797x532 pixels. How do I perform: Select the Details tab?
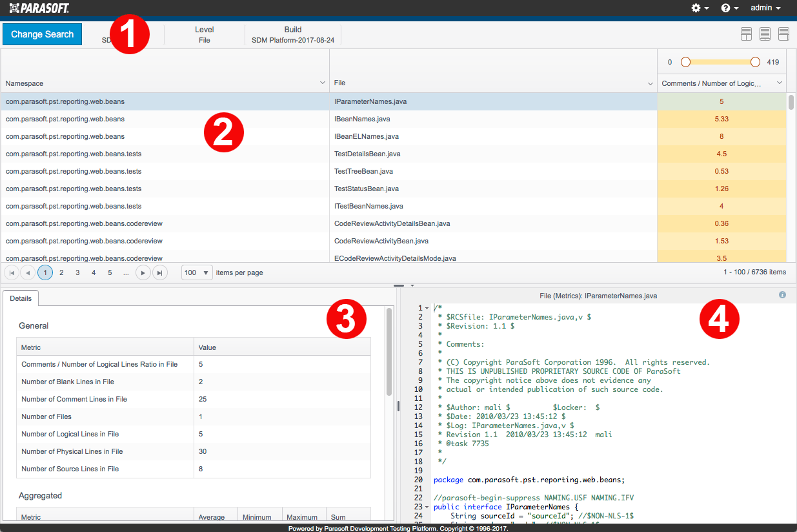click(x=21, y=299)
